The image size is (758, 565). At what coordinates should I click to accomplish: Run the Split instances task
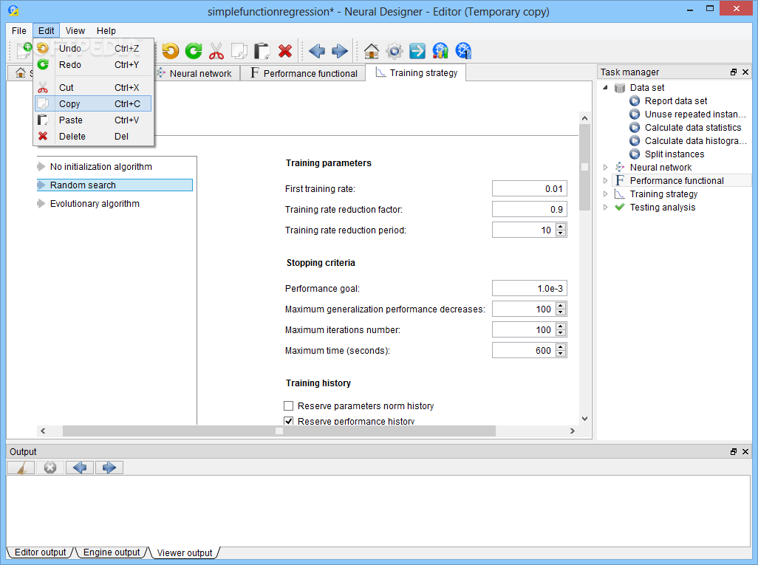click(674, 154)
